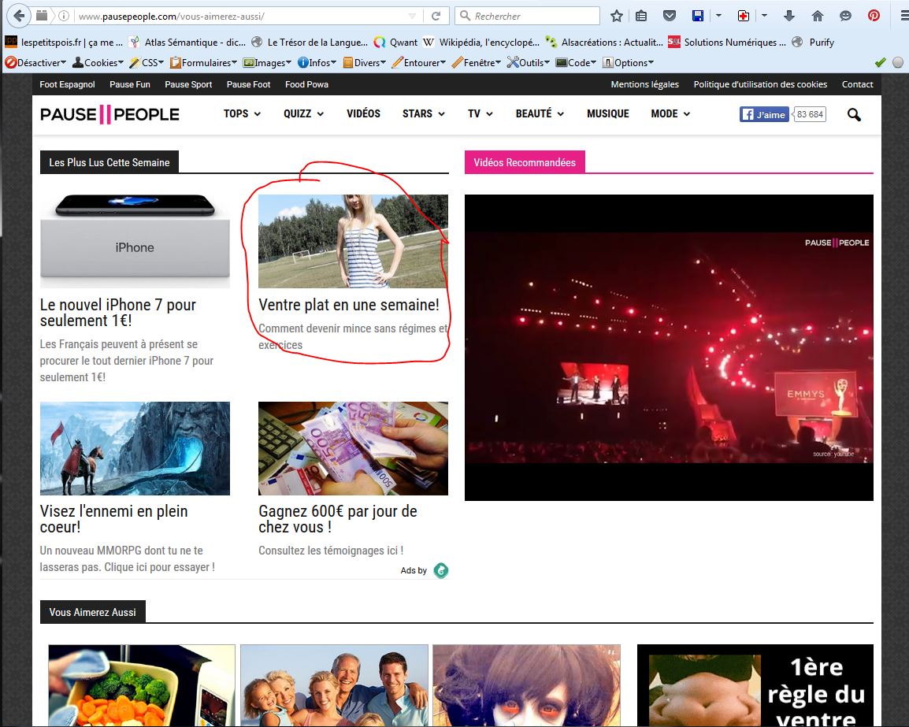This screenshot has height=727, width=909.
Task: Open the Gagnez 600€ par jour headline
Action: pos(337,519)
